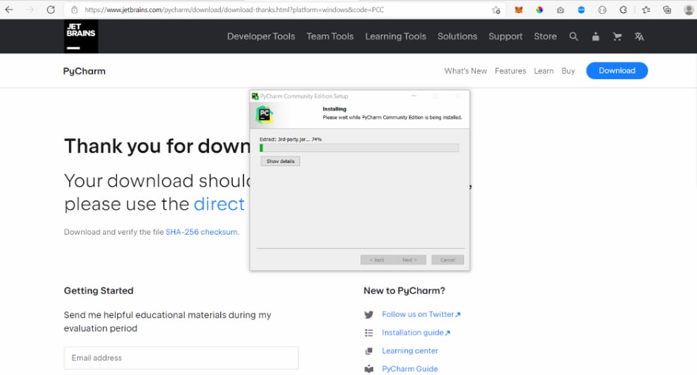The width and height of the screenshot is (697, 375).
Task: Open the Installation guide link
Action: [416, 332]
